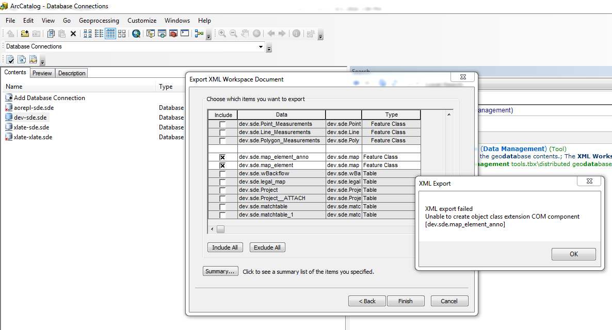
Task: Check Include for dev.sde.wBackflow
Action: click(x=222, y=174)
